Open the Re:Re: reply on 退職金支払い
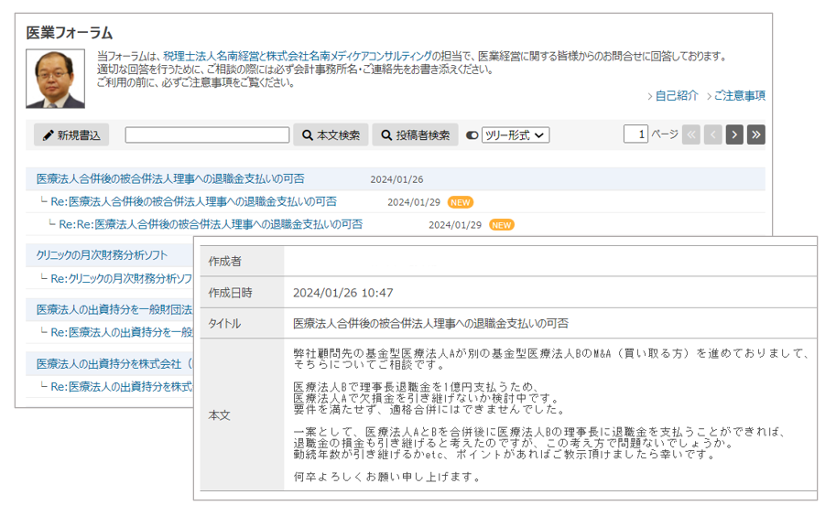The height and width of the screenshot is (516, 836). 211,224
